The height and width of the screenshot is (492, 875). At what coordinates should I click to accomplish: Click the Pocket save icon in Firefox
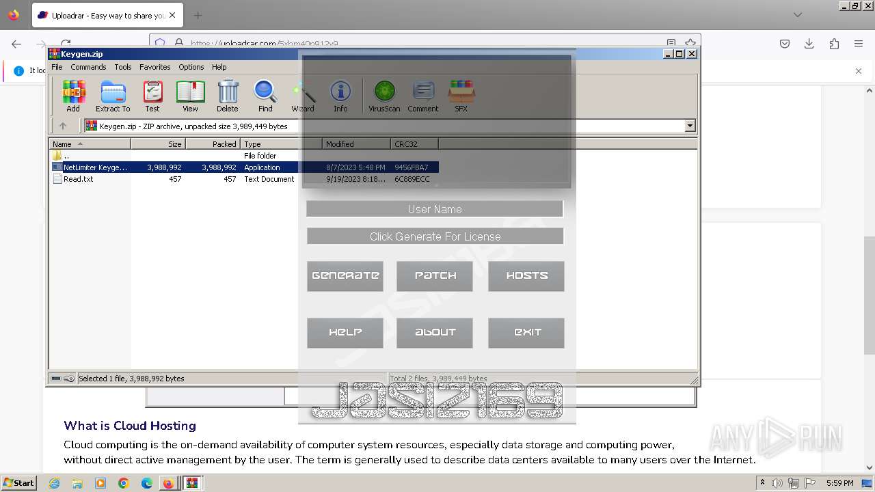(785, 44)
